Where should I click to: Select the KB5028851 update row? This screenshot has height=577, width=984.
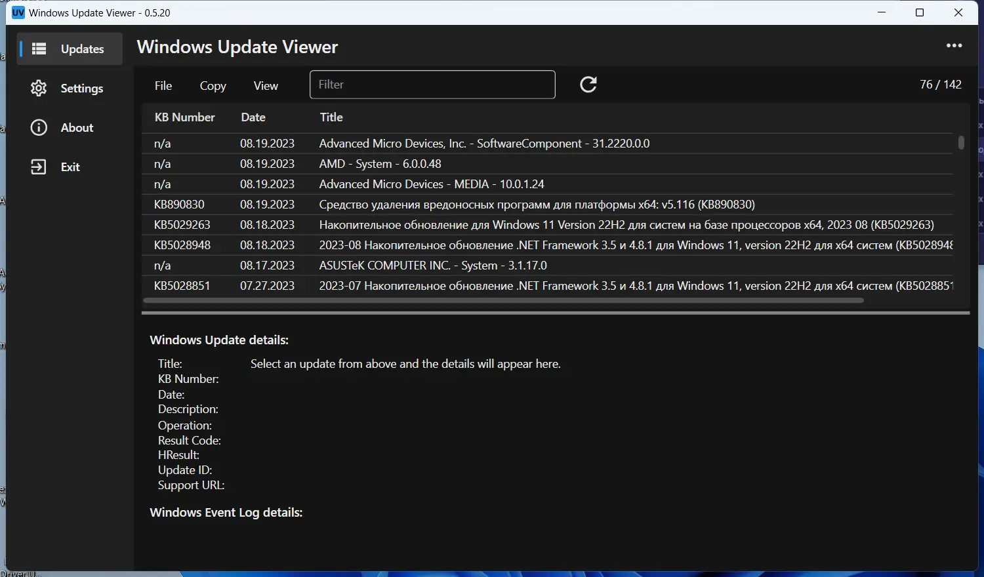coord(547,286)
